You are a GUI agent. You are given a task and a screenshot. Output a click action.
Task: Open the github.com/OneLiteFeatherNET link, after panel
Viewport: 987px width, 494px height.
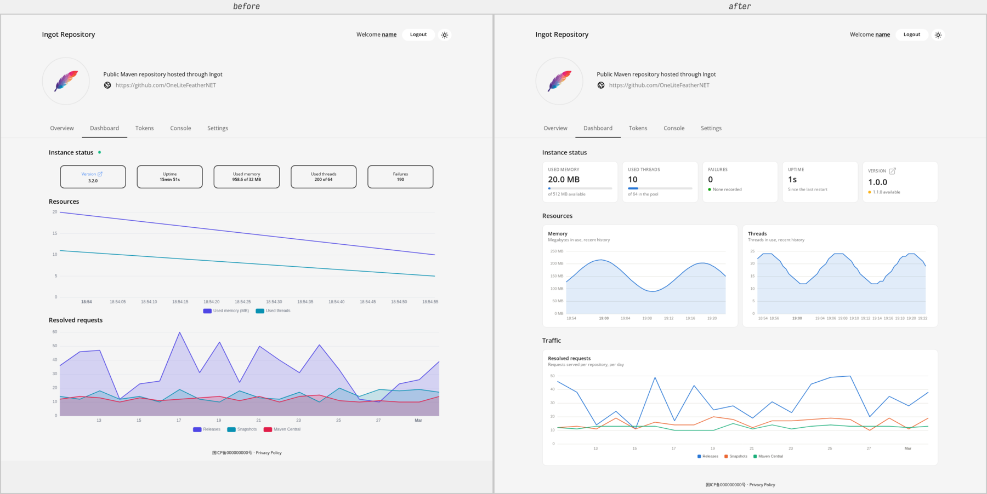click(659, 85)
